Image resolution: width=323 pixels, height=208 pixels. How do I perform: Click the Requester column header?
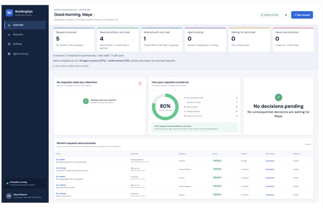click(x=135, y=154)
